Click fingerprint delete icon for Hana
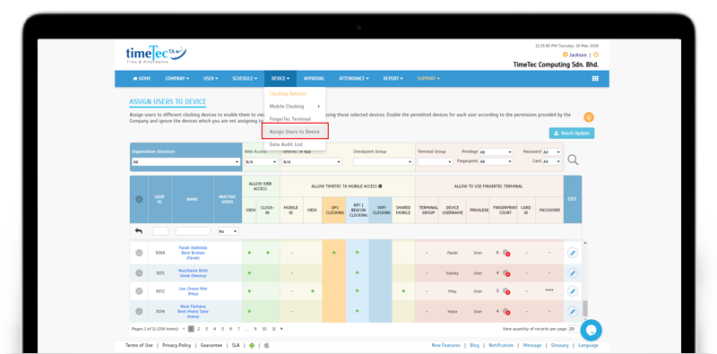 pos(506,312)
